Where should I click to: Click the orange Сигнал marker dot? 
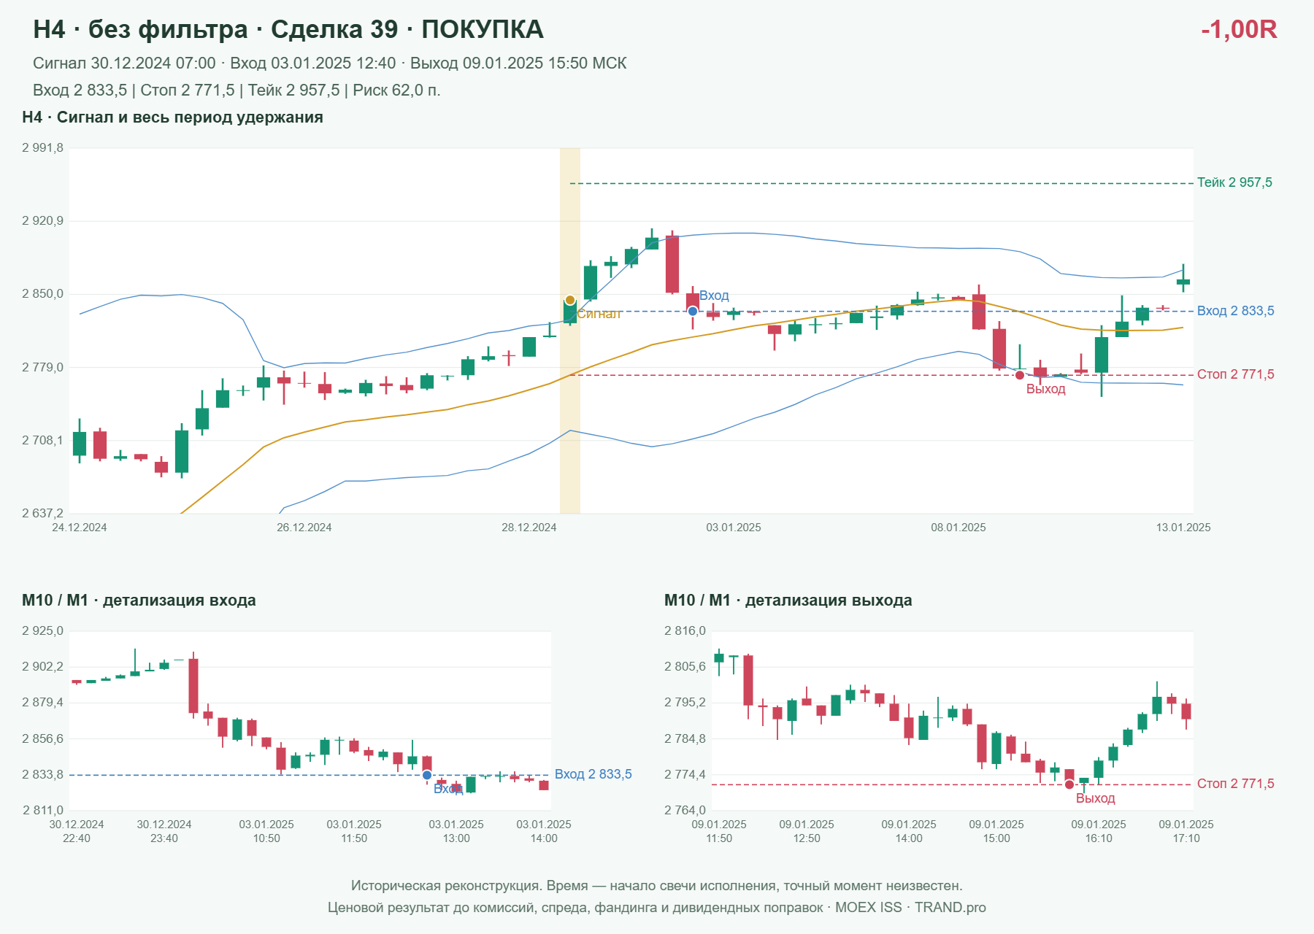coord(570,300)
